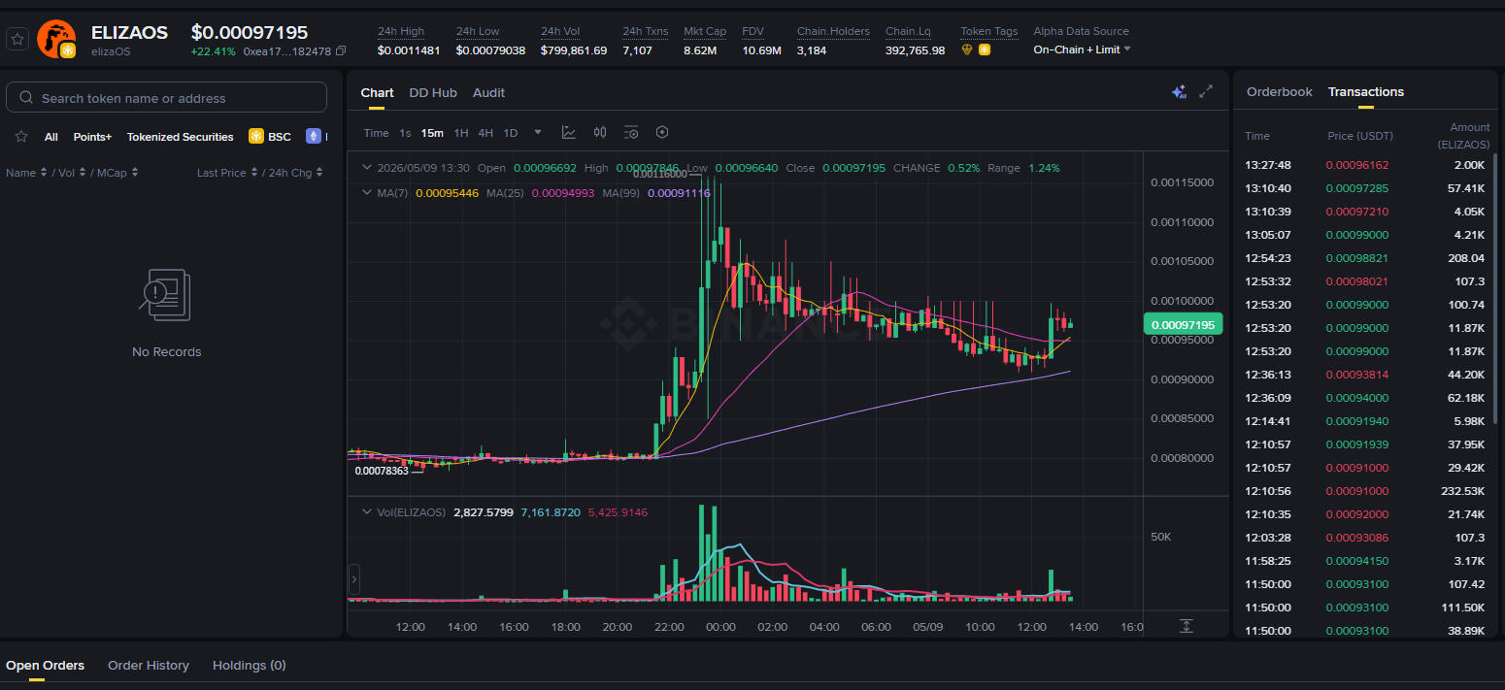Select the Transactions tab
1505x690 pixels.
(1366, 91)
